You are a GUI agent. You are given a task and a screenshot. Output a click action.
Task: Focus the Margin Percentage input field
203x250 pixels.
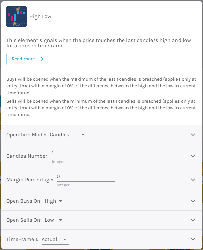tap(86, 177)
